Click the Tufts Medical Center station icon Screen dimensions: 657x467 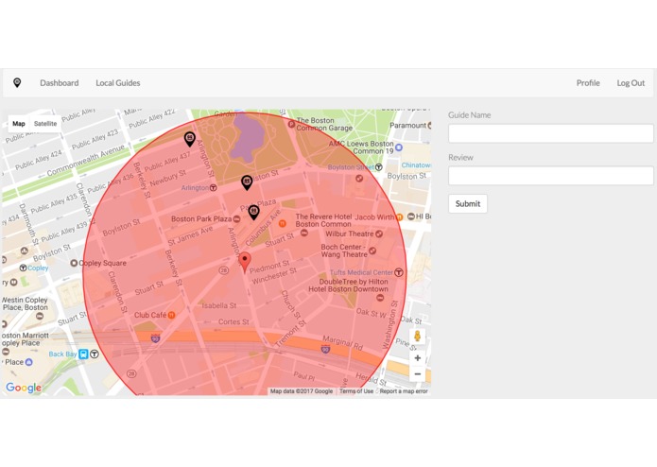coord(399,272)
